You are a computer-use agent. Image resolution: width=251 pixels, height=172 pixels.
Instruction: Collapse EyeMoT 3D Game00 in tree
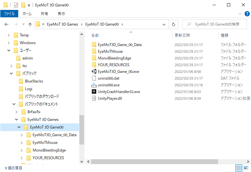pyautogui.click(x=19, y=127)
